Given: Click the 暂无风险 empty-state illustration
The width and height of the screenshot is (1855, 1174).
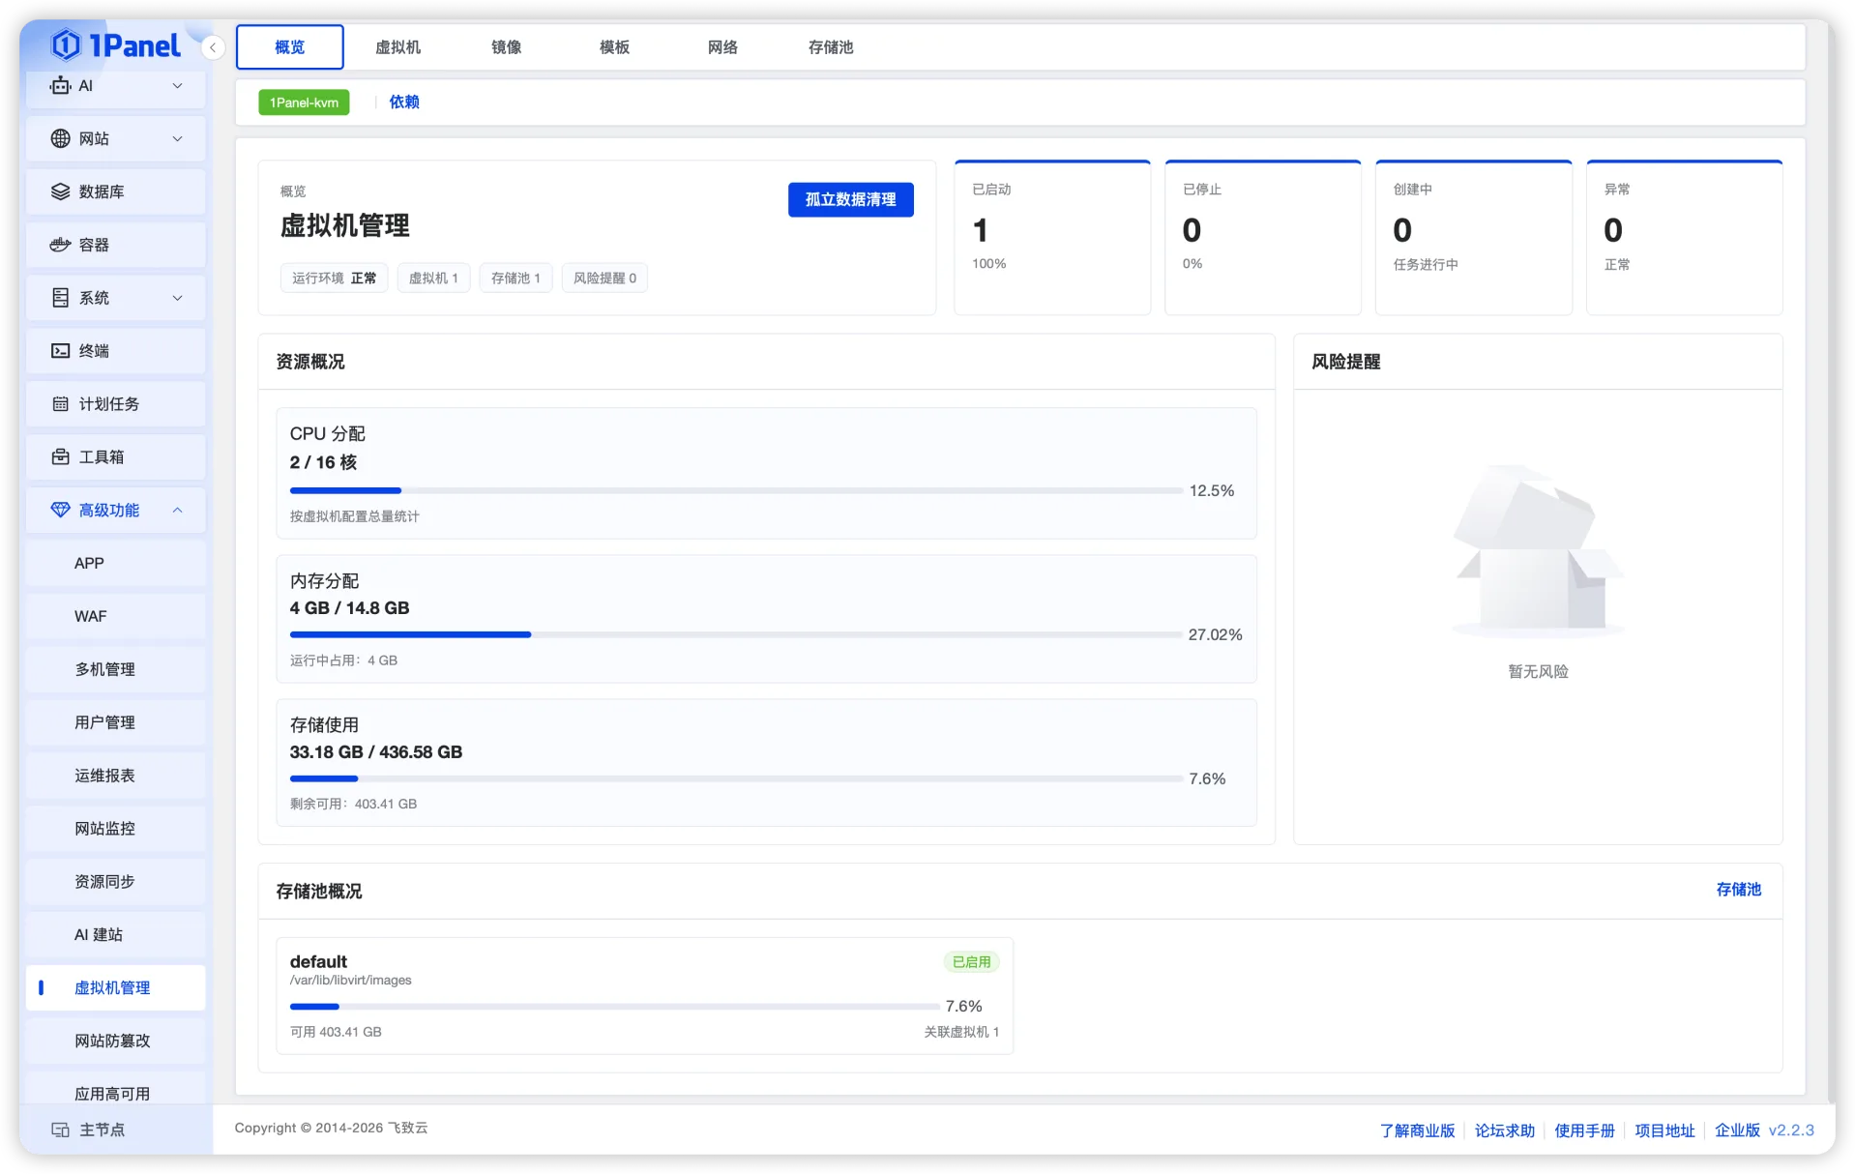Looking at the screenshot, I should point(1538,551).
